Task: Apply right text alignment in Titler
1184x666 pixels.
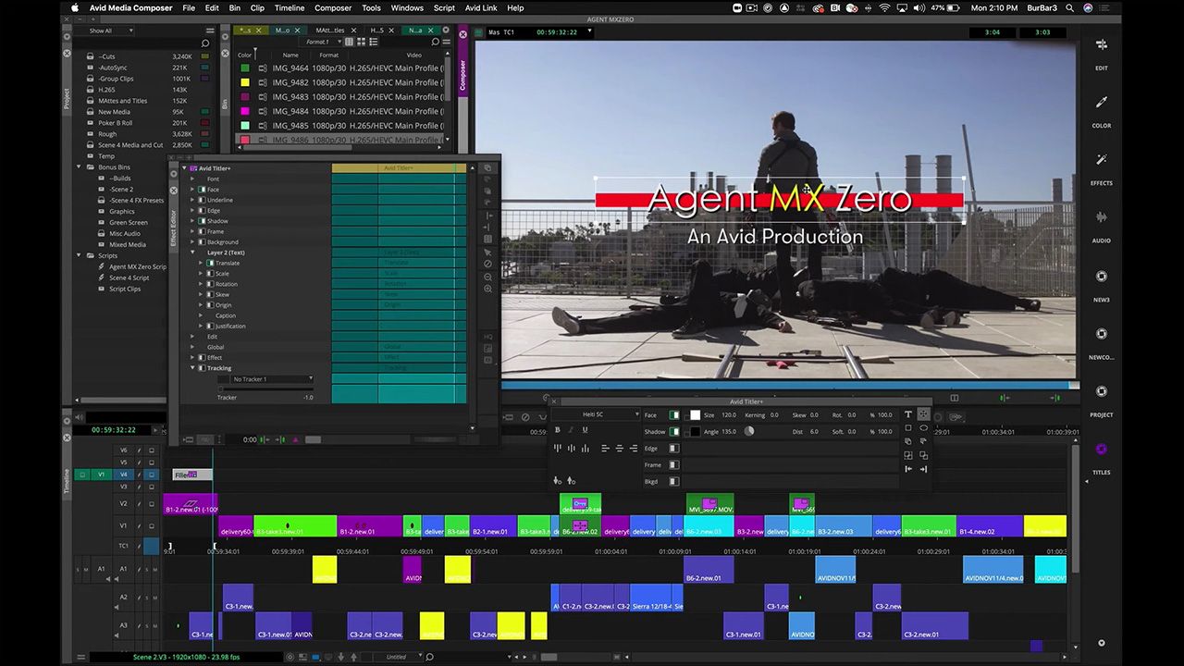Action: tap(632, 449)
